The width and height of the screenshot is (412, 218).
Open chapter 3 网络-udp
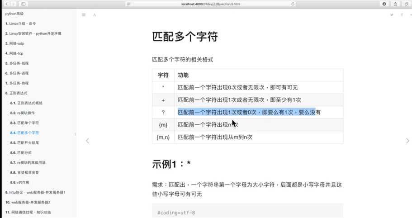point(15,43)
